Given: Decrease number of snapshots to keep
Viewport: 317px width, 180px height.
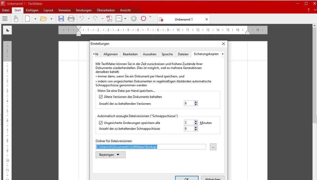Looking at the screenshot, I should (x=196, y=130).
